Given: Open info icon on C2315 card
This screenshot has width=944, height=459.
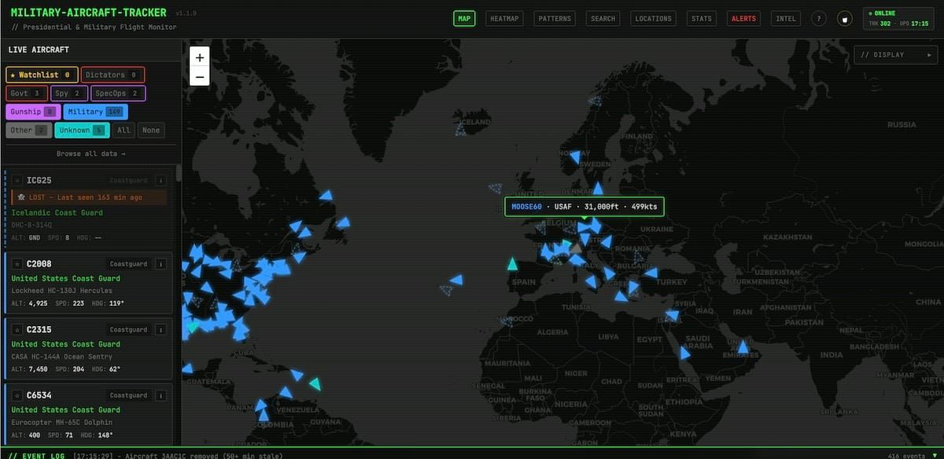Looking at the screenshot, I should click(x=160, y=330).
